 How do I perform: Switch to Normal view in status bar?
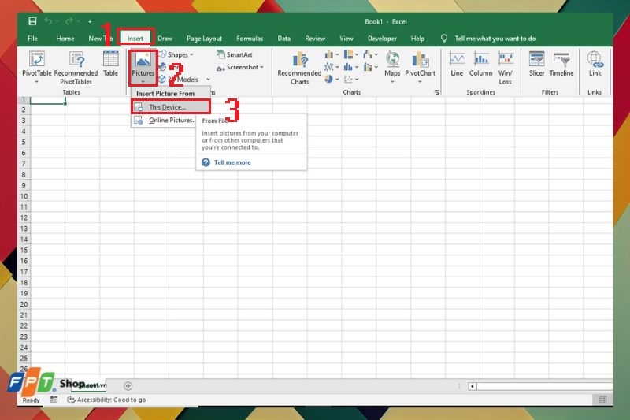pos(602,399)
